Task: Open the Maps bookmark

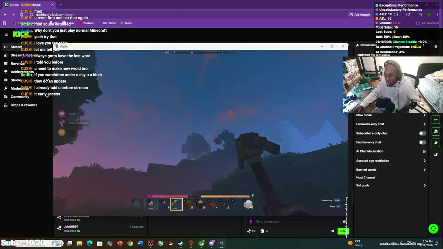Action: [x=126, y=23]
